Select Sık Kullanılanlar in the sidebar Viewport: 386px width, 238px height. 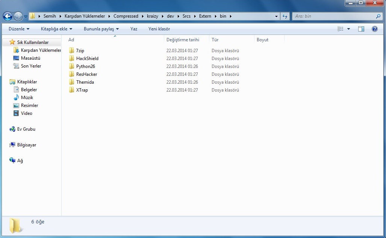pyautogui.click(x=33, y=42)
